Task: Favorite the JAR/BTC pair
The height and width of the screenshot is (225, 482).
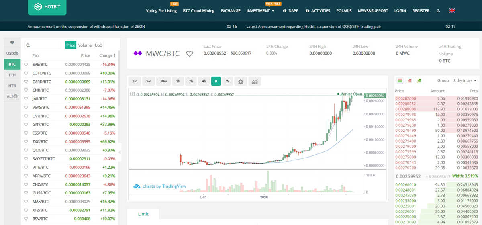Action: click(x=26, y=98)
